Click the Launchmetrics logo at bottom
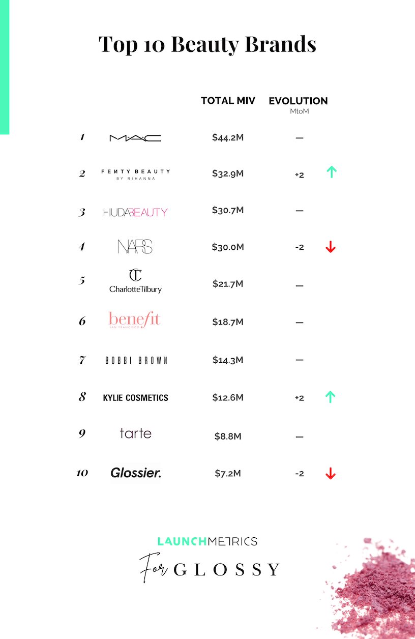The width and height of the screenshot is (415, 639). [207, 541]
